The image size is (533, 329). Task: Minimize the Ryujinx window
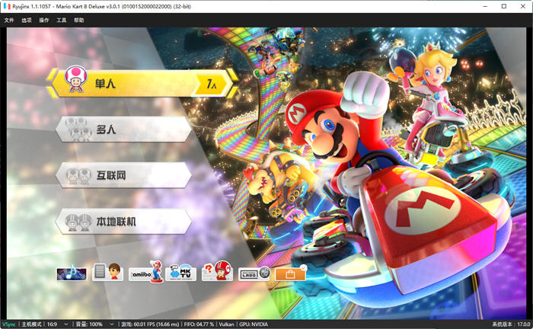(x=485, y=6)
